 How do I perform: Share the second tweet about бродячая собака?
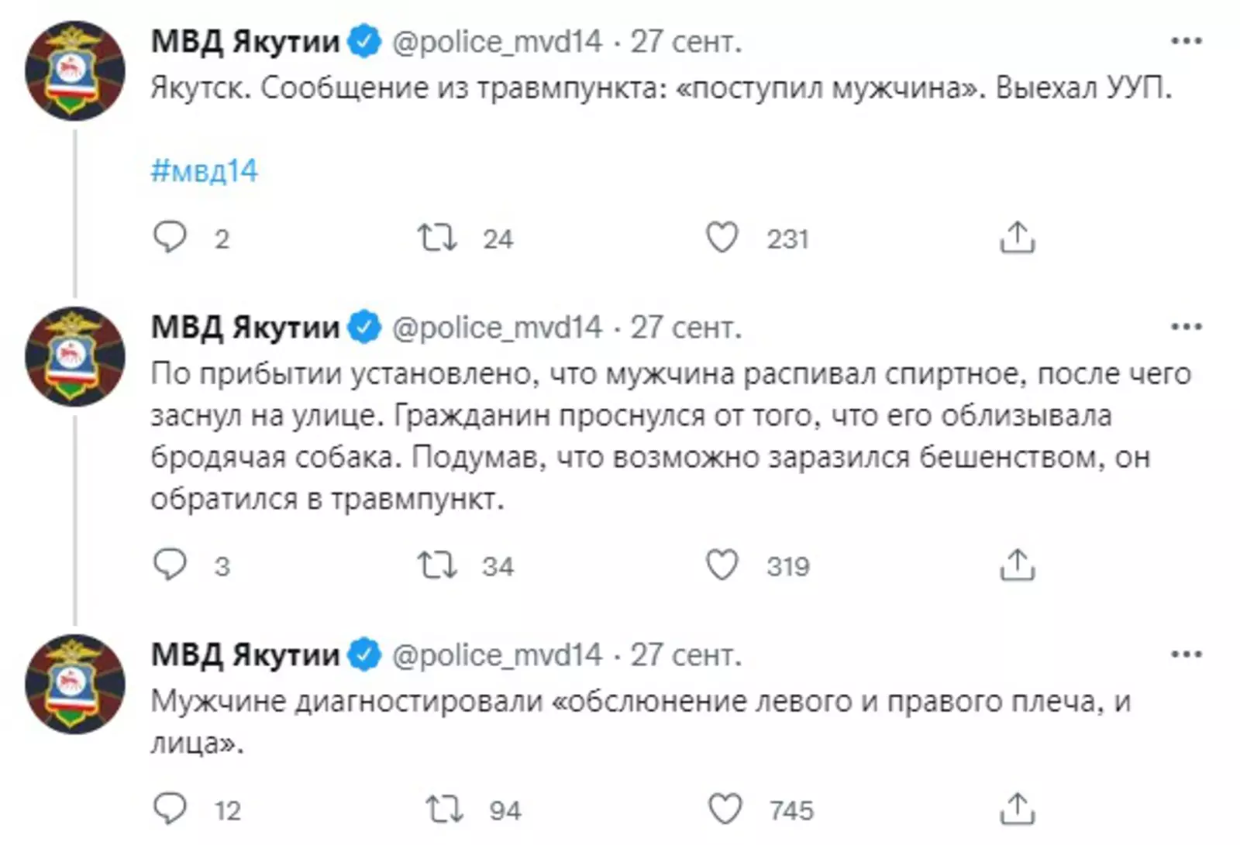1017,565
